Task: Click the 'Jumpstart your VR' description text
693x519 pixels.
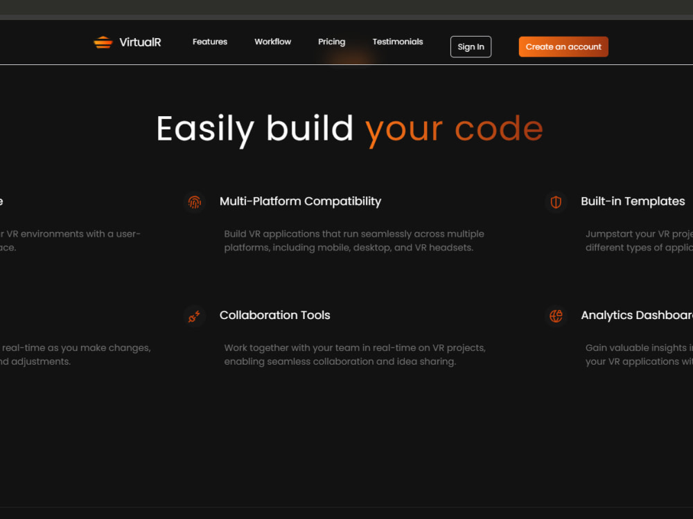Action: pyautogui.click(x=639, y=241)
